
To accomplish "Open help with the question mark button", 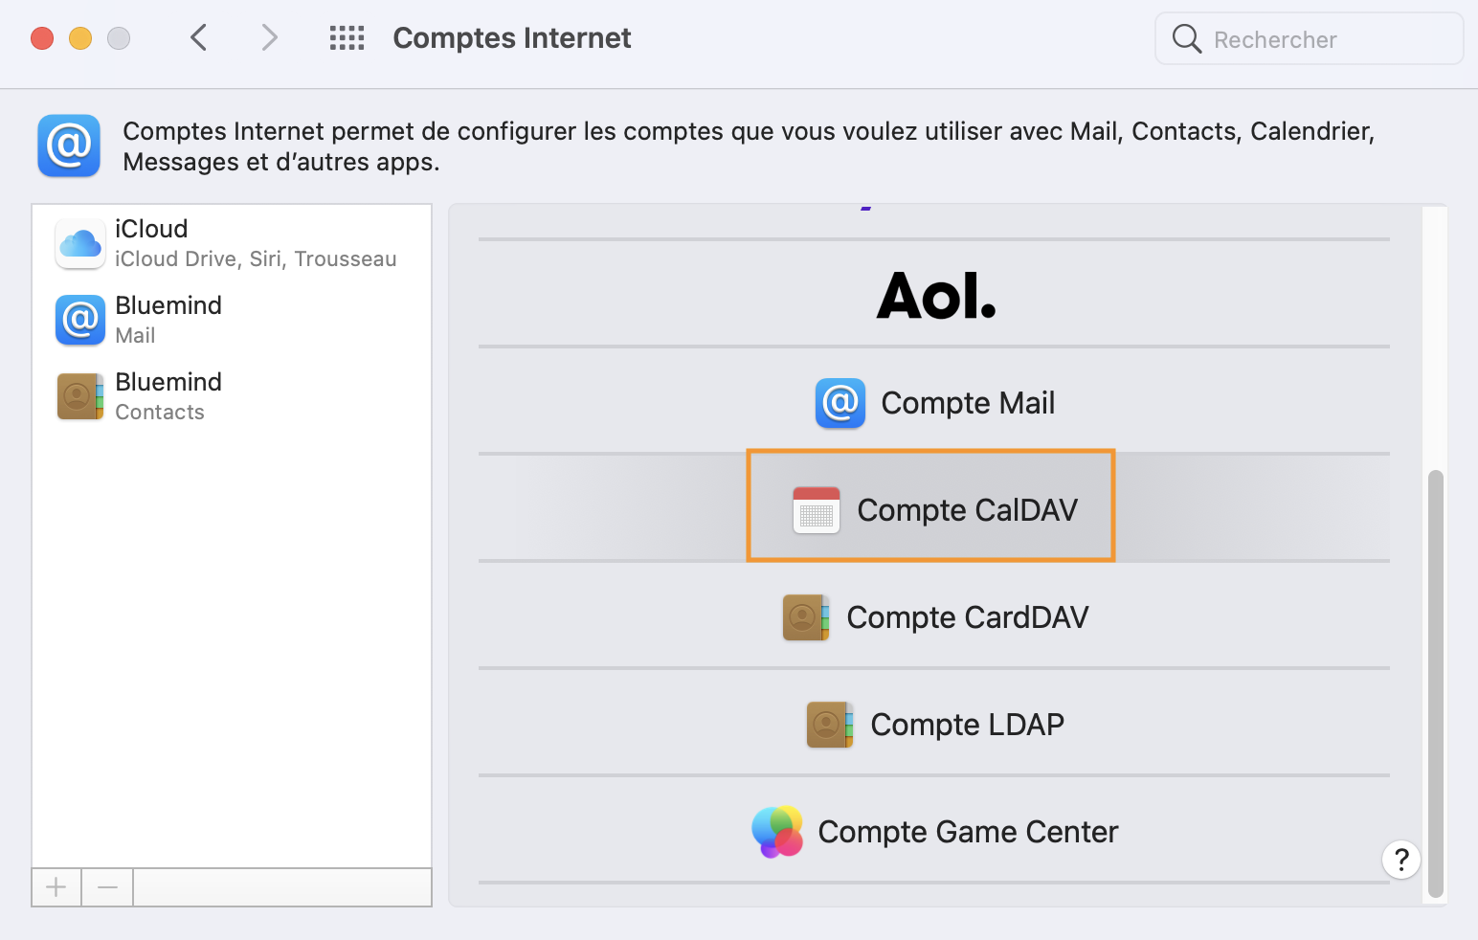I will (1400, 859).
